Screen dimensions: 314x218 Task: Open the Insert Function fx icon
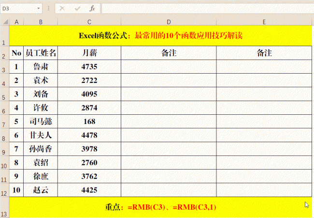point(92,8)
